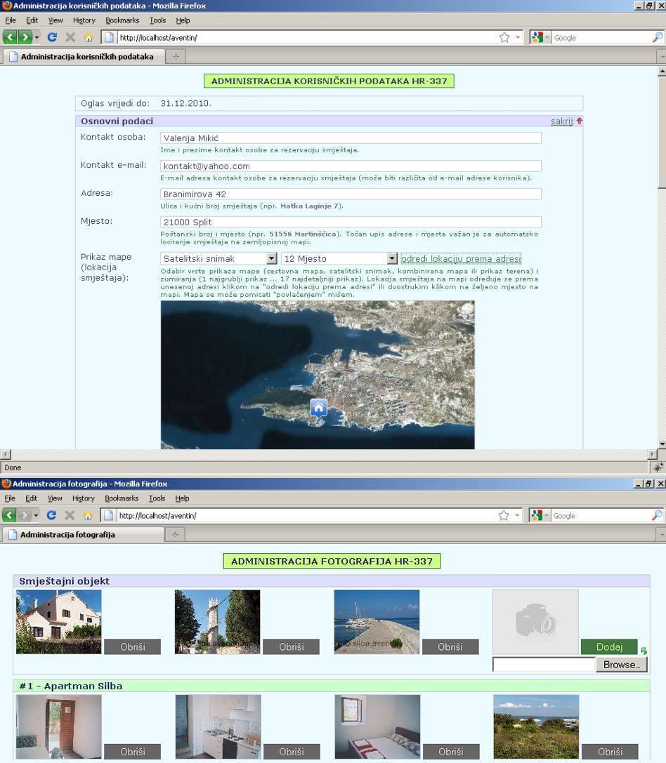Click the grey camera placeholder image

tap(535, 622)
